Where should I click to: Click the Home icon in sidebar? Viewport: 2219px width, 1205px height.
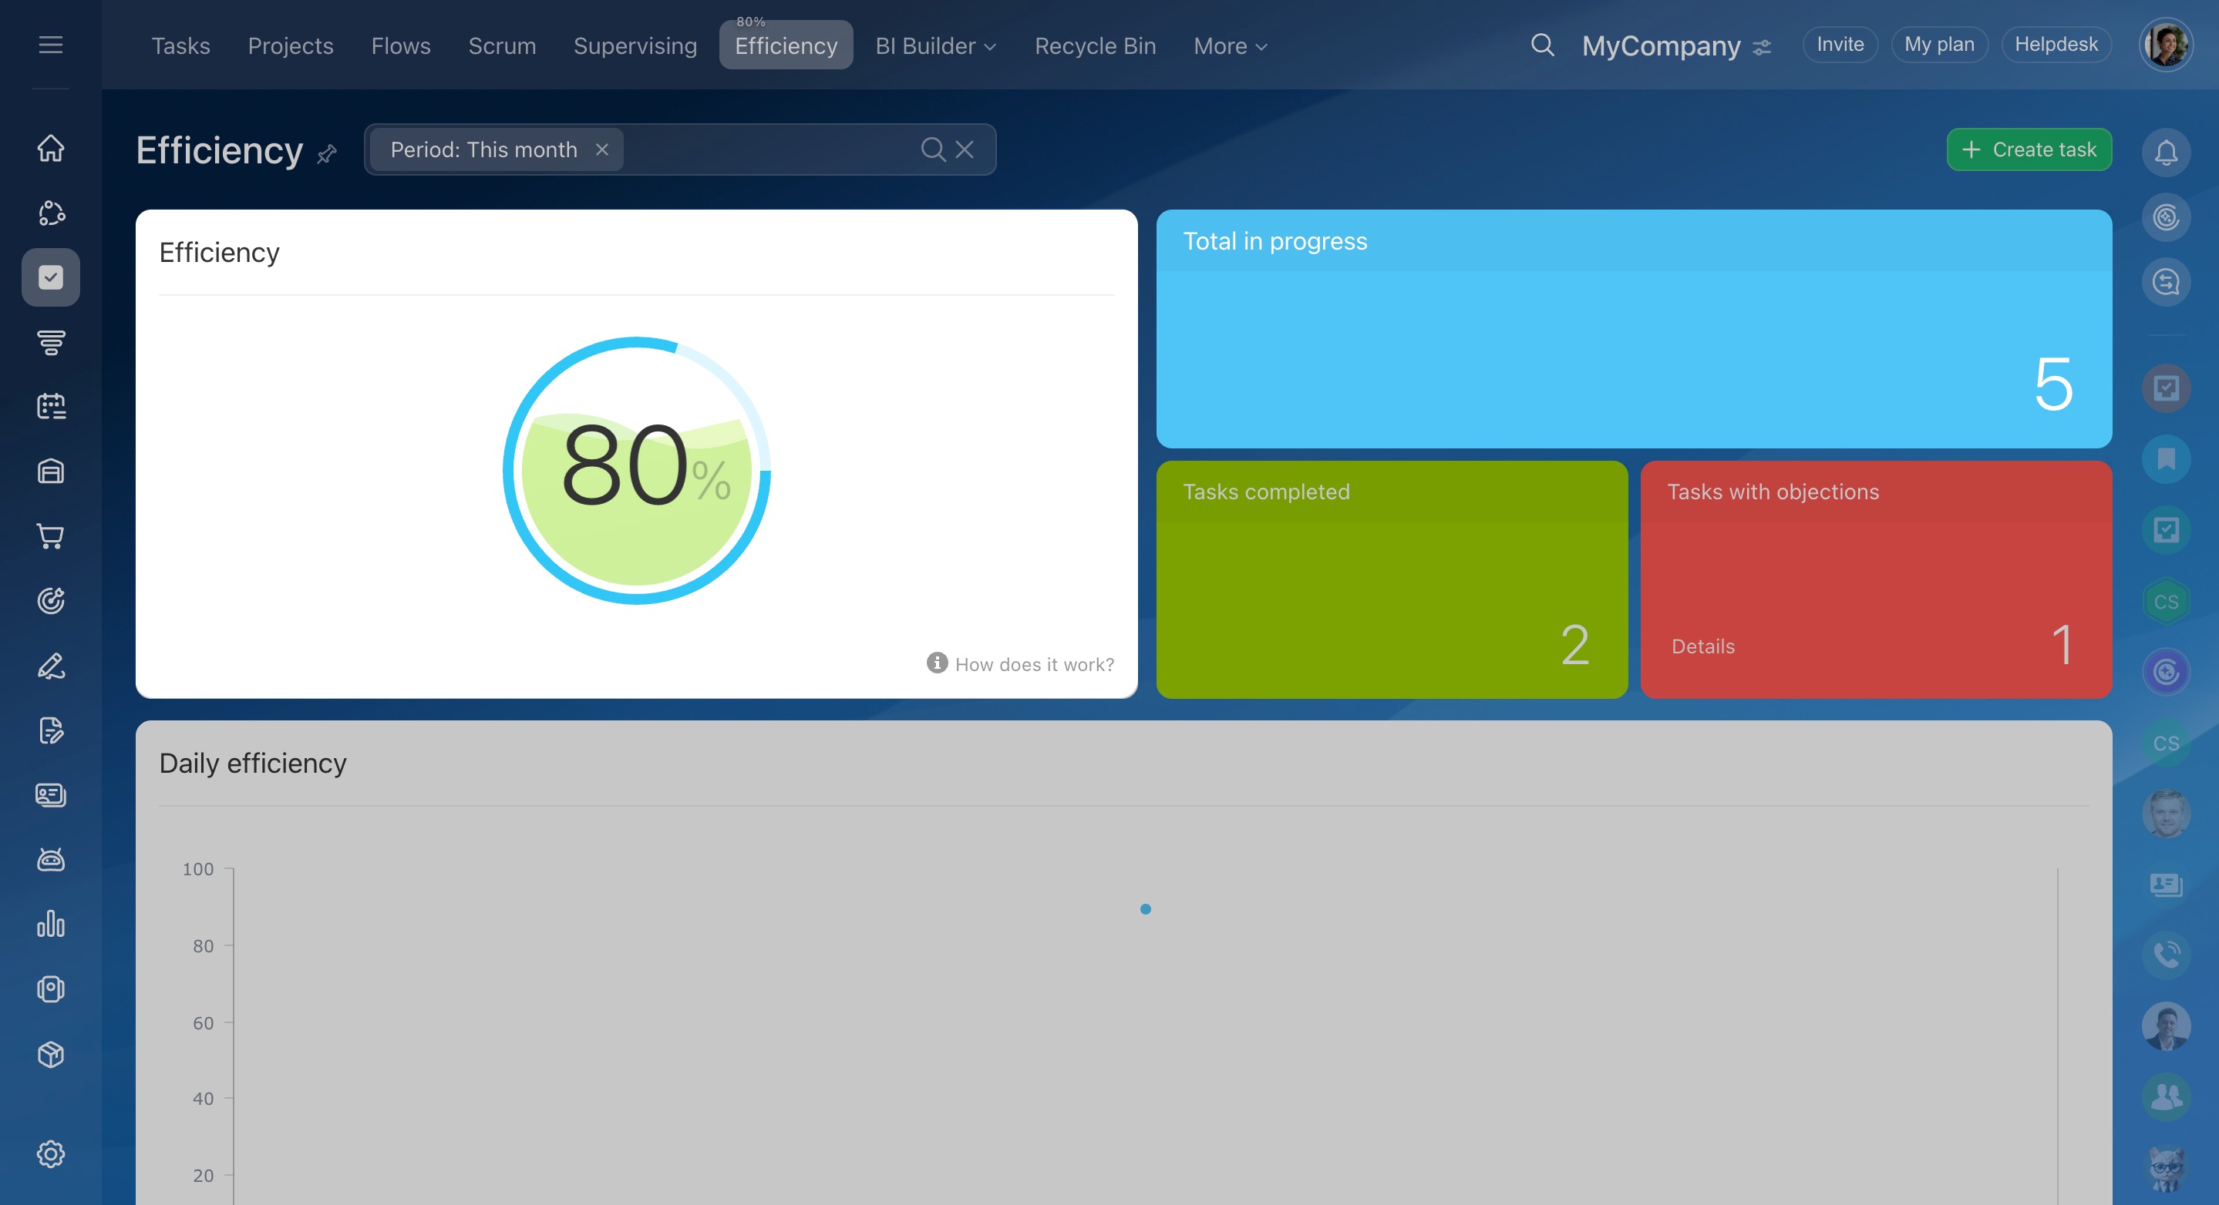pyautogui.click(x=51, y=148)
